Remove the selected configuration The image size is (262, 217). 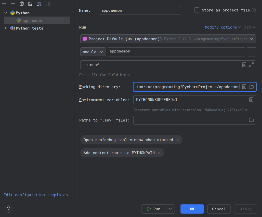[13, 4]
